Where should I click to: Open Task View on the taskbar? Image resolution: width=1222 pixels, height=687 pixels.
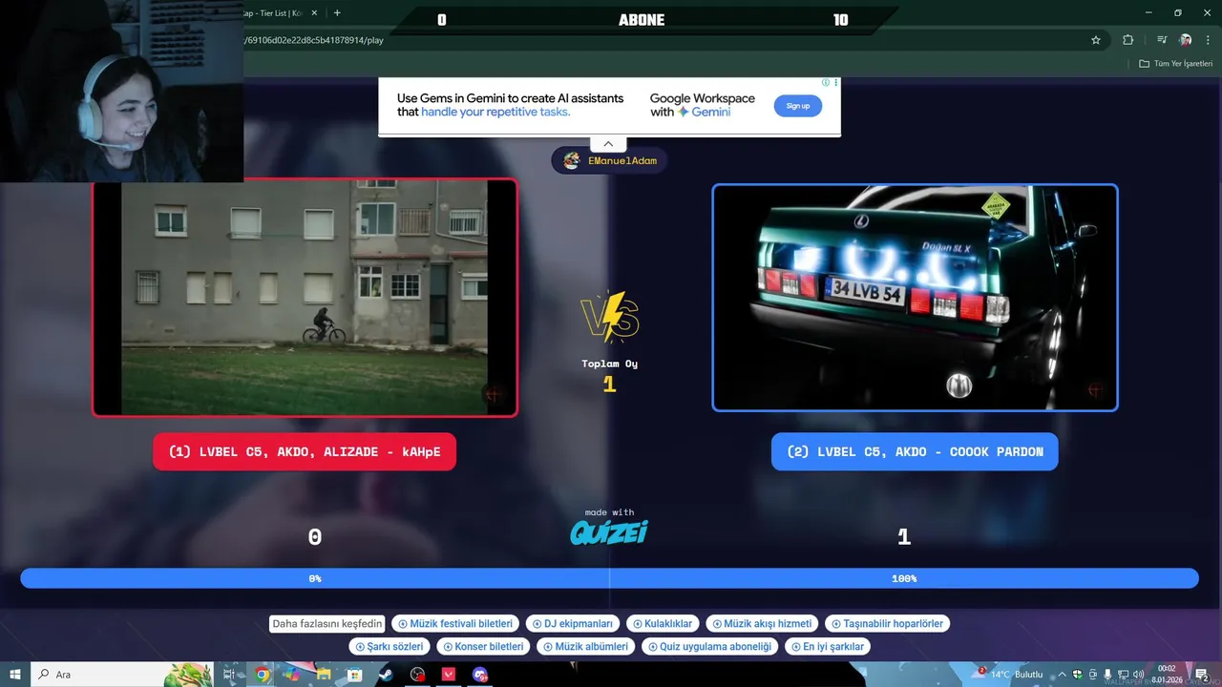230,675
